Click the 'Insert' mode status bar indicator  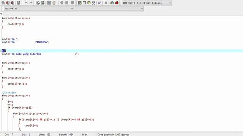tap(84, 134)
